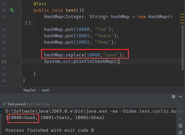185x135 pixels.
Task: Click the up arrow in the console toolbar
Action: tap(180, 112)
